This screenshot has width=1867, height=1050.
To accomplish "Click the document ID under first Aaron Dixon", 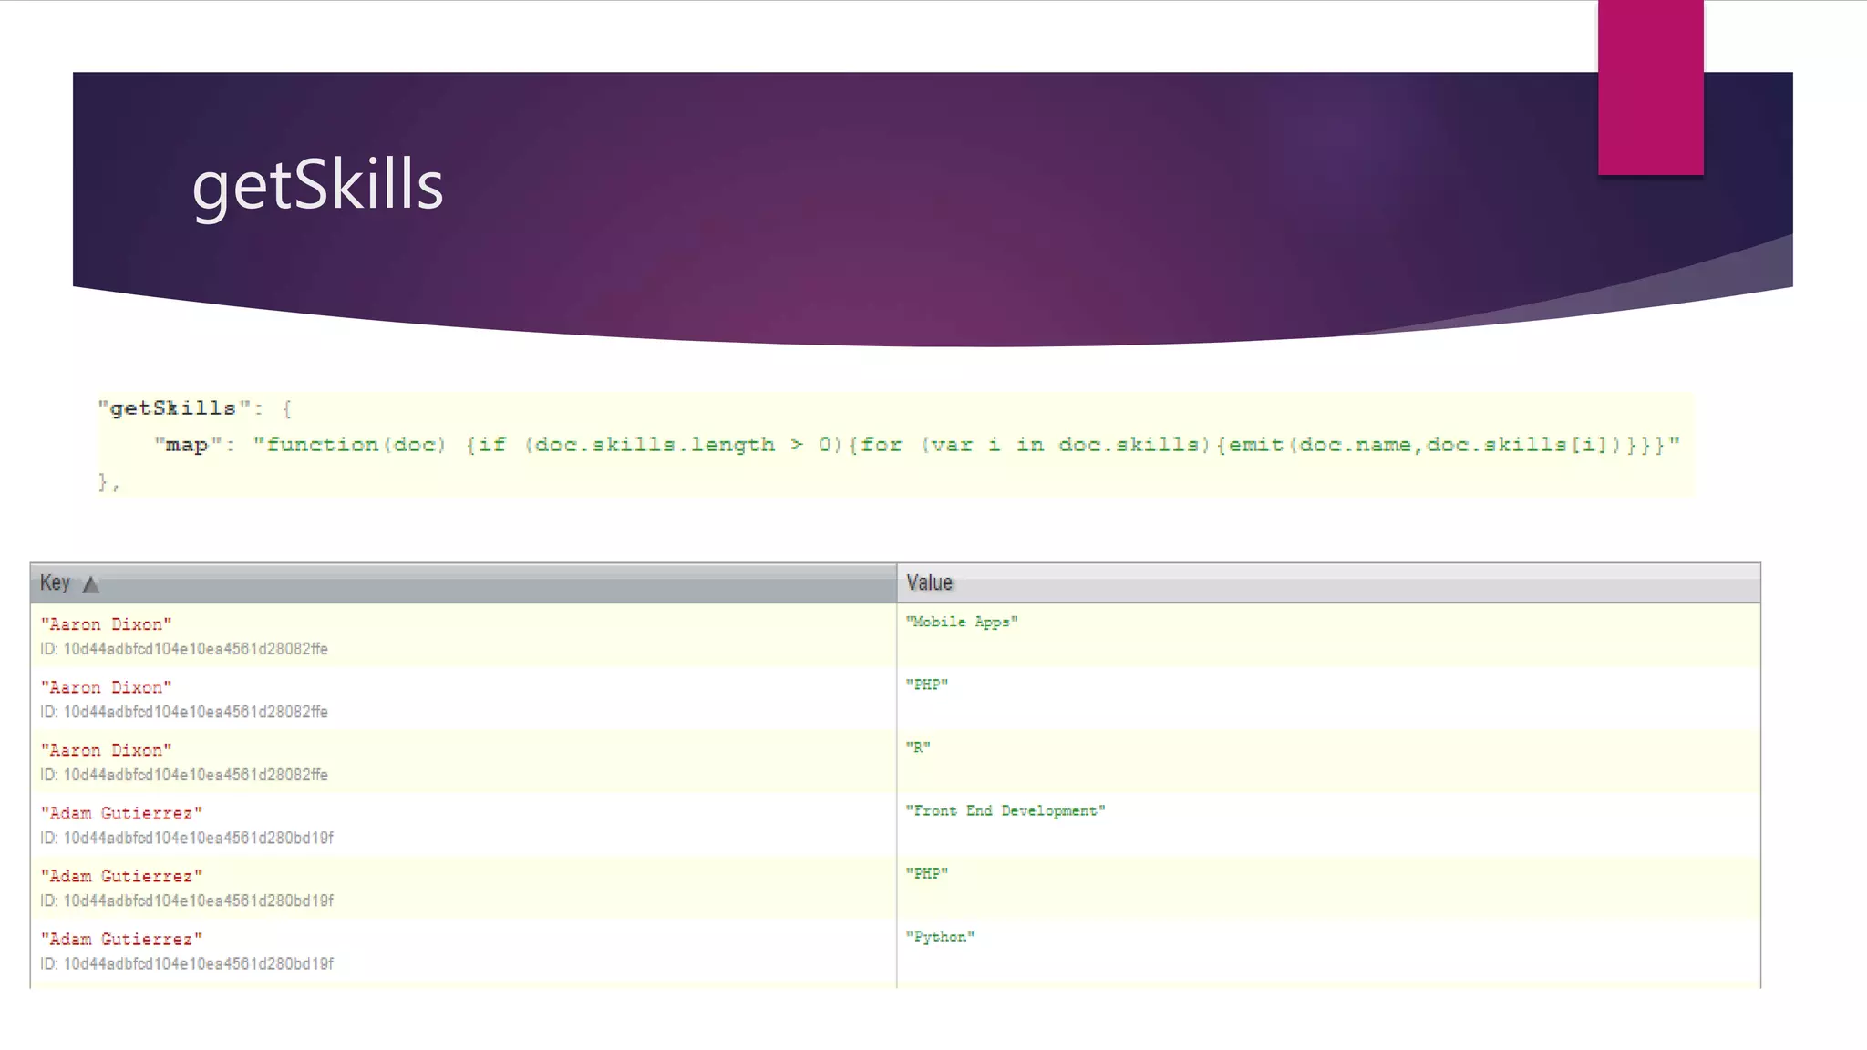I will [x=184, y=649].
